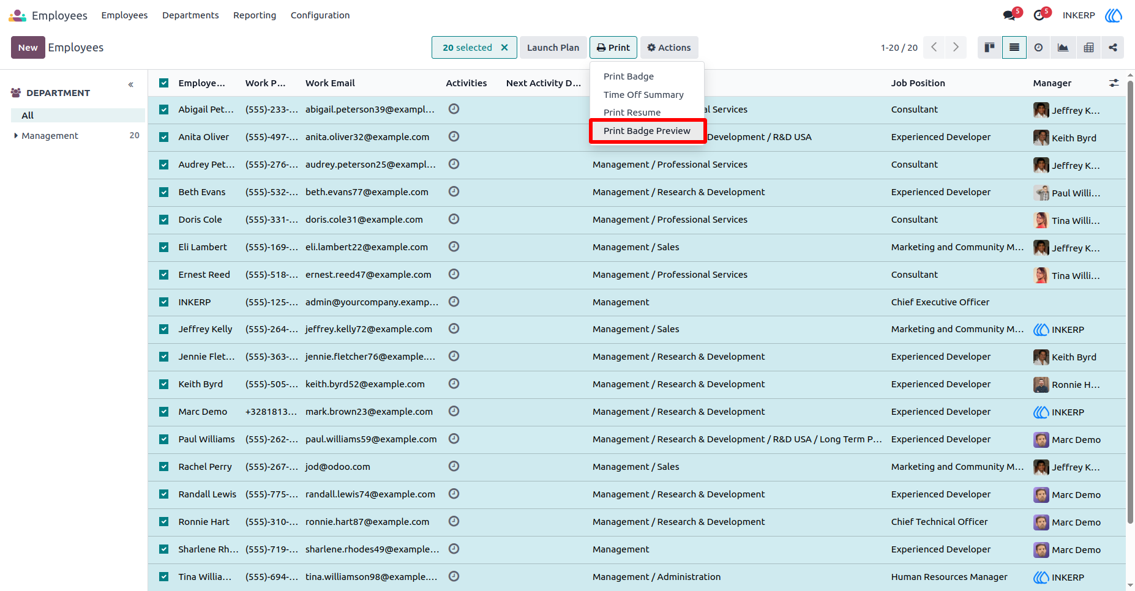Choose Print Badge from the menu

[x=629, y=76]
